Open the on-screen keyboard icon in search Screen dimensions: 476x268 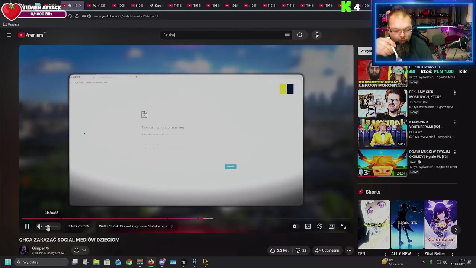coord(287,35)
